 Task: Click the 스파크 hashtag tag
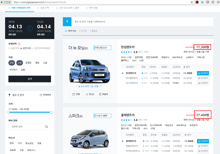tap(102, 116)
